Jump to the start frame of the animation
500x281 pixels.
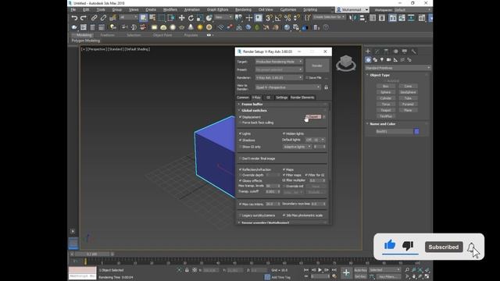(306, 270)
